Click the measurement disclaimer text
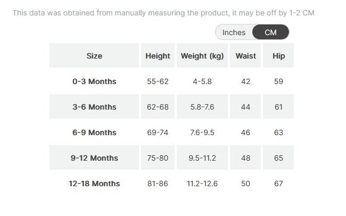346x216 pixels. (x=163, y=12)
